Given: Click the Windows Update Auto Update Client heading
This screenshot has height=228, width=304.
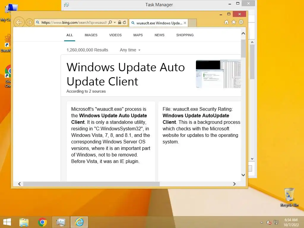Looking at the screenshot, I should click(126, 74).
